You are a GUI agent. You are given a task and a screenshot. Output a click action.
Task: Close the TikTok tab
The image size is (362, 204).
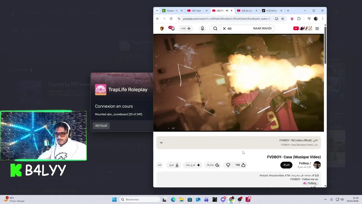pos(281,11)
